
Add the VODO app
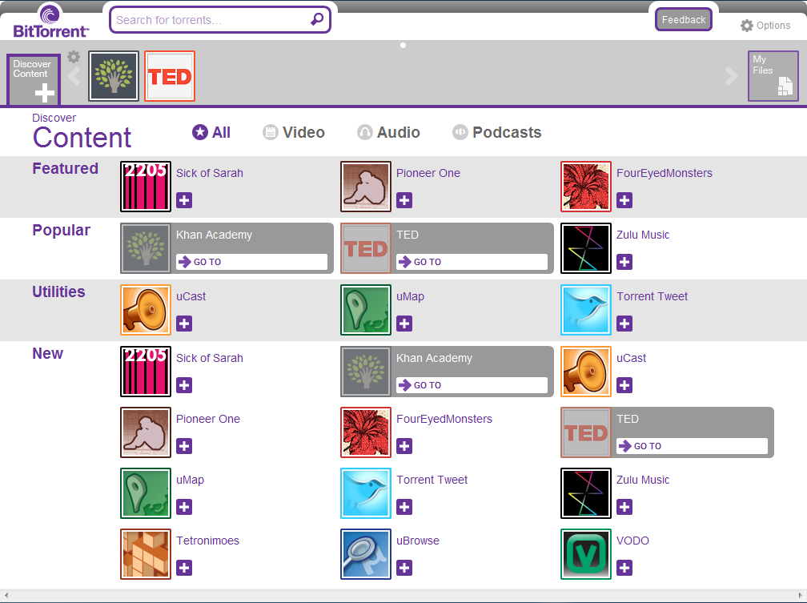click(x=624, y=568)
